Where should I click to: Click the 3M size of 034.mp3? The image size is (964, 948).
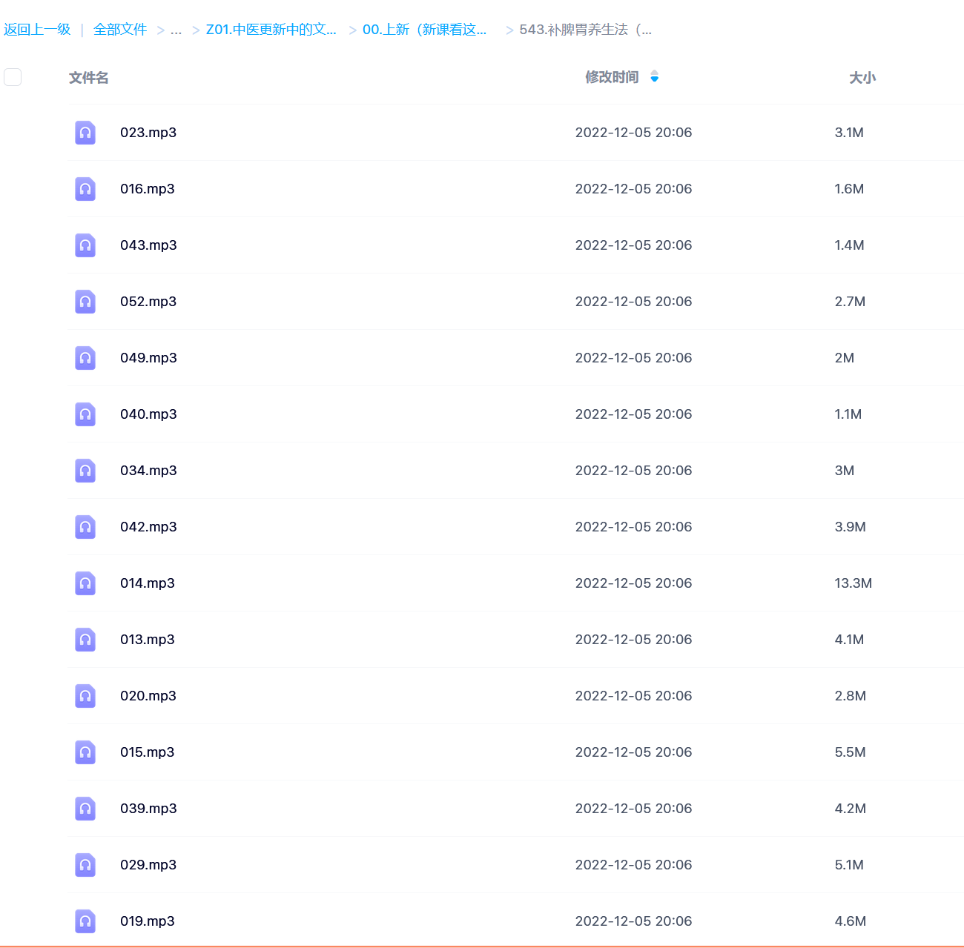tap(845, 471)
